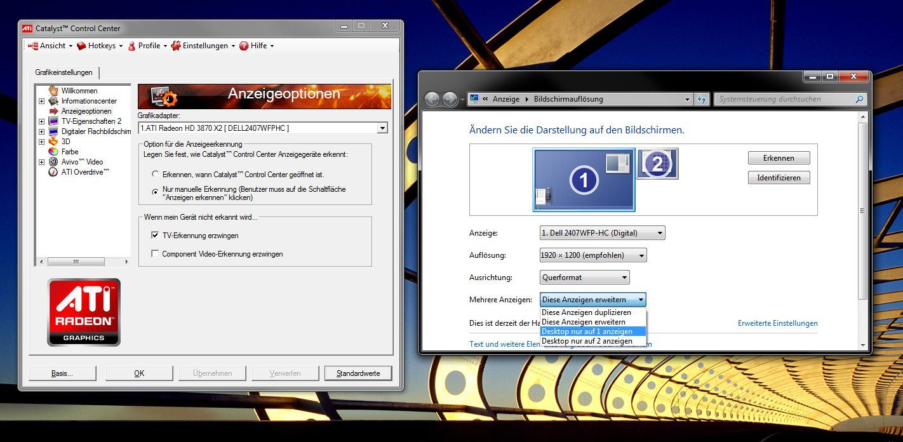The width and height of the screenshot is (903, 442).
Task: Click the red arrow beside Anzeigeoptionen
Action: click(x=54, y=111)
